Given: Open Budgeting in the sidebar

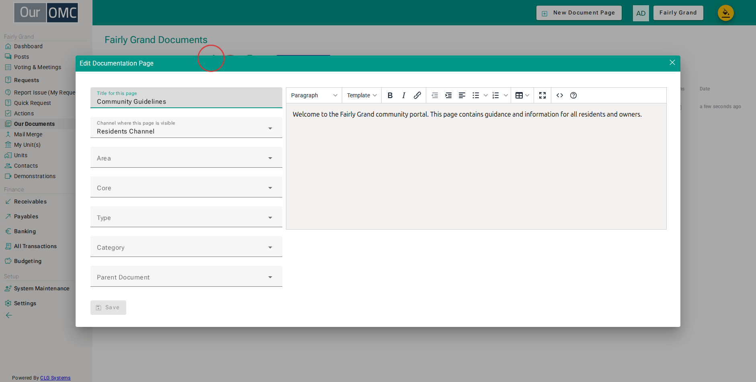Looking at the screenshot, I should (x=28, y=261).
